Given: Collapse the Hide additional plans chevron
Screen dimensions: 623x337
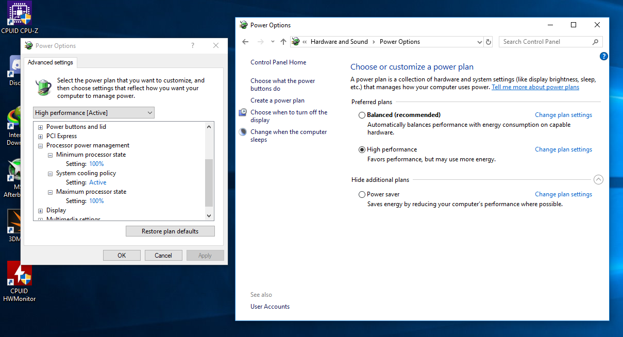Looking at the screenshot, I should 598,180.
